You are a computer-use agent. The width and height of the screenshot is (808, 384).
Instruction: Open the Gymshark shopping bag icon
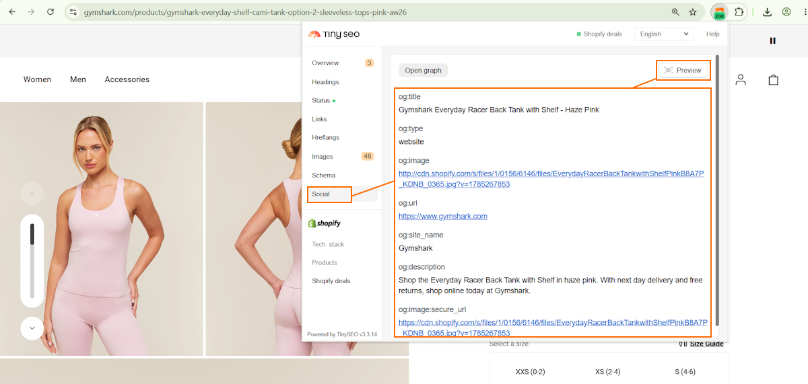[x=773, y=79]
